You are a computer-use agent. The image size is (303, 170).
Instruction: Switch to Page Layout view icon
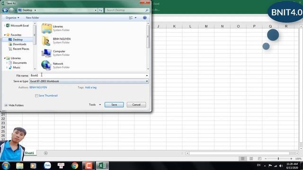[x=251, y=159]
